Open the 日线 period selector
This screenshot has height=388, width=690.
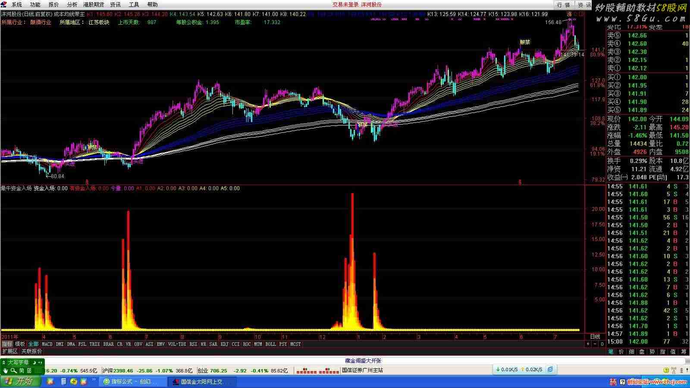point(595,336)
